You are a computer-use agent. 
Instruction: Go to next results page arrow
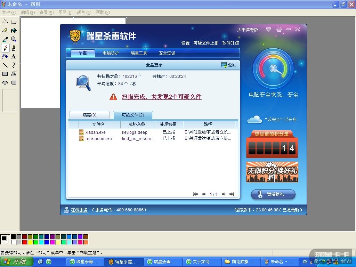point(224,194)
